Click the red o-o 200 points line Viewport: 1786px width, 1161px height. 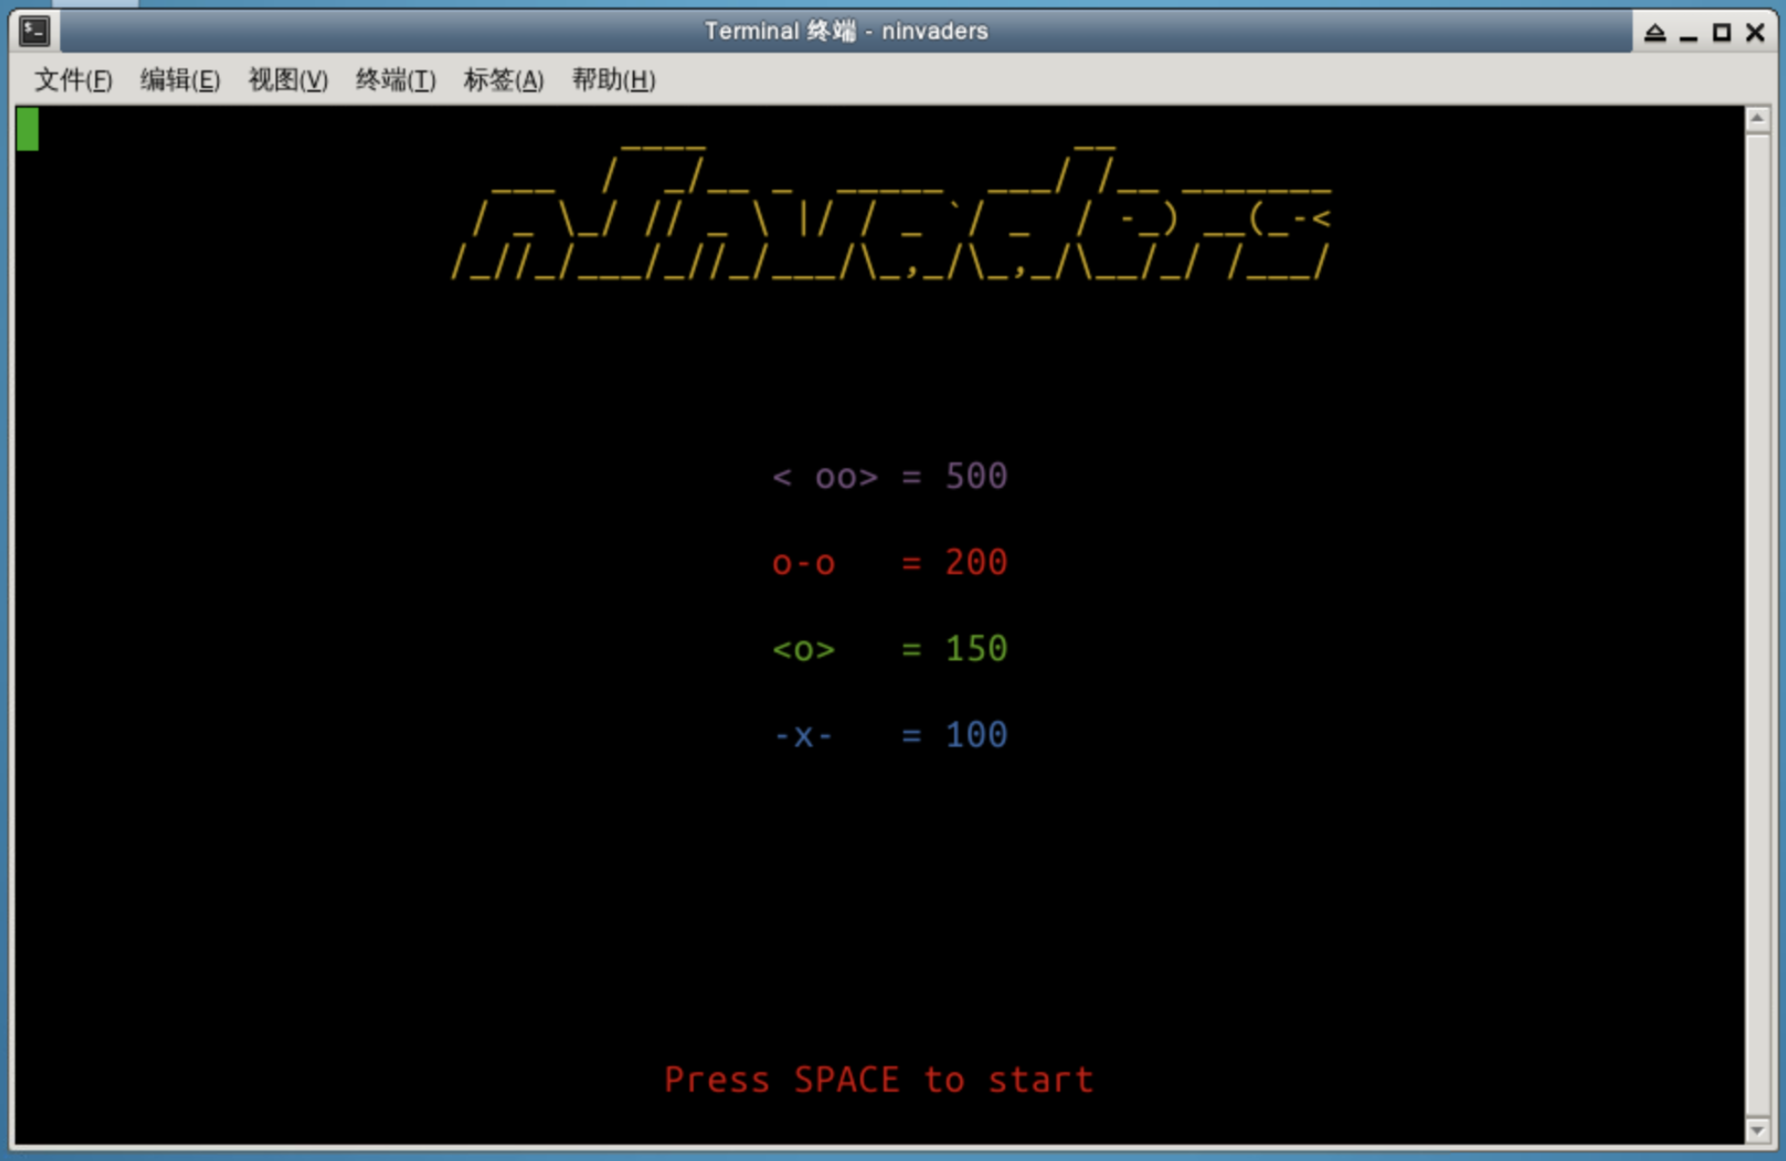(889, 563)
